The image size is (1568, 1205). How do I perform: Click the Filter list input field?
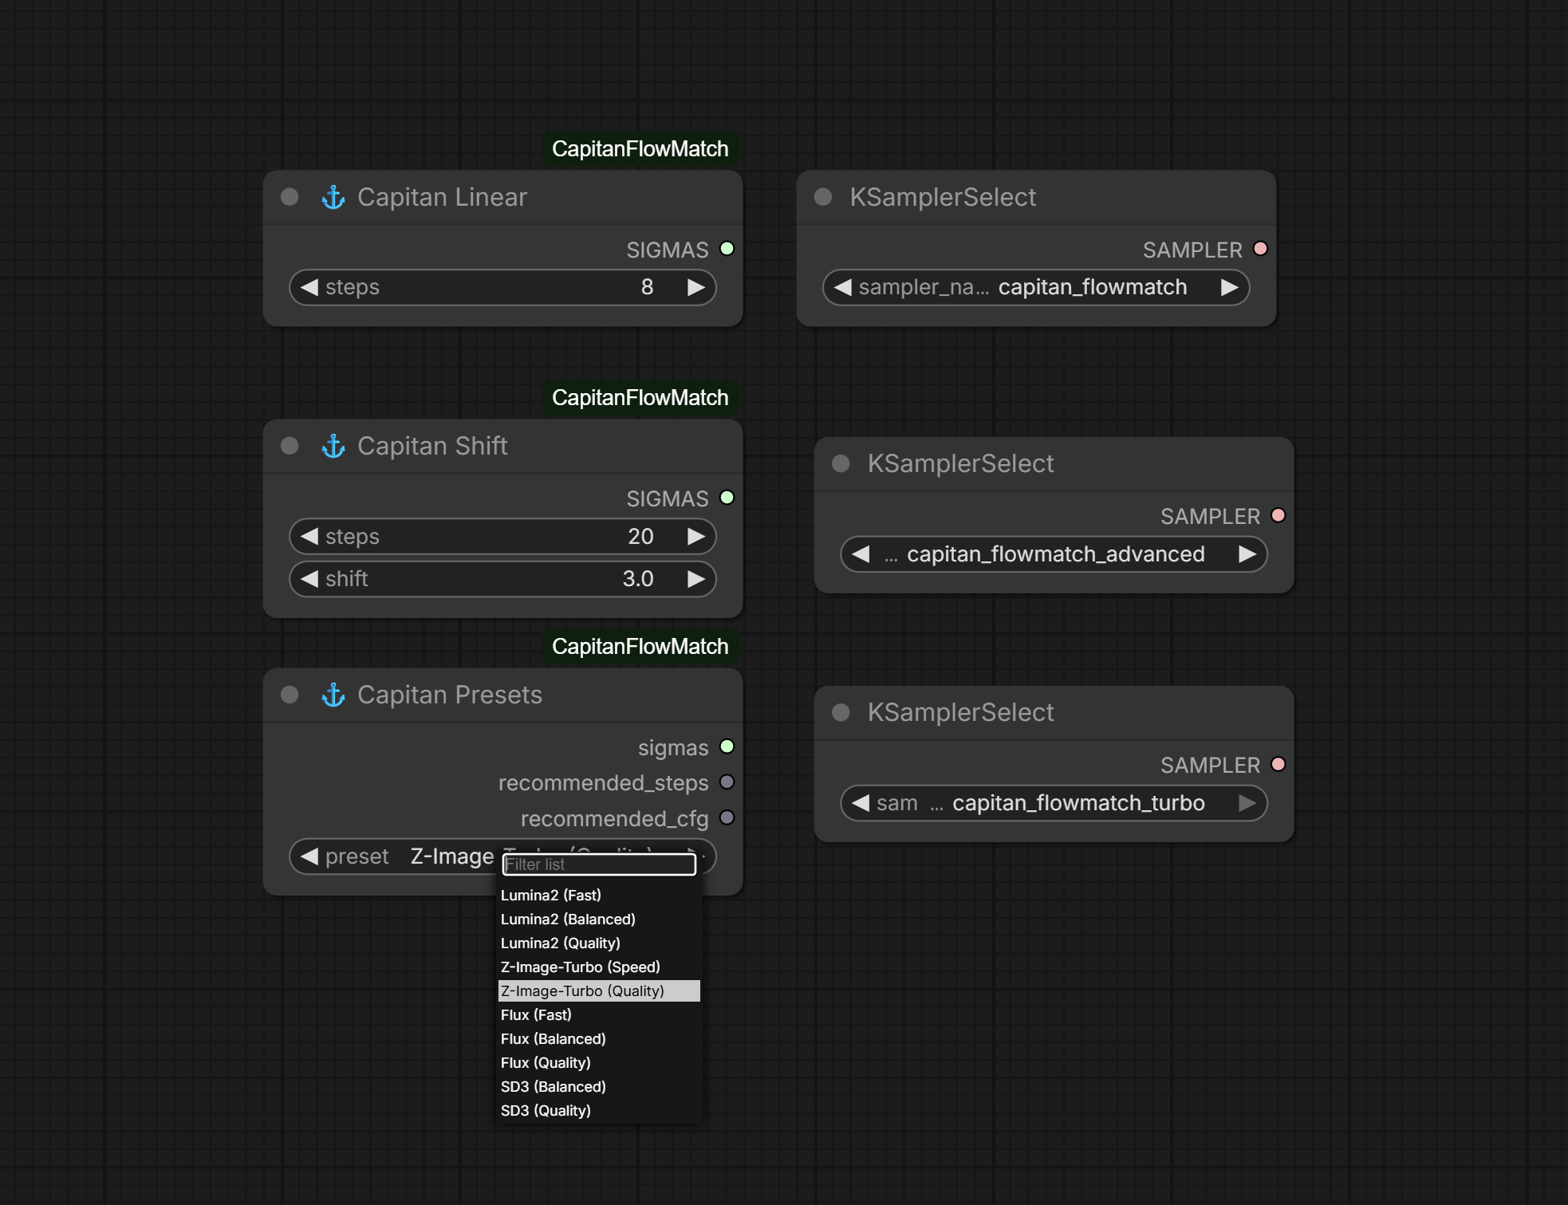click(x=598, y=864)
